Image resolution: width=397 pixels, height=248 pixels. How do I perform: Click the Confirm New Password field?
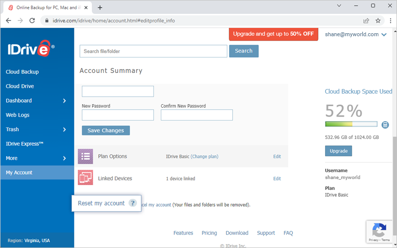(x=197, y=115)
